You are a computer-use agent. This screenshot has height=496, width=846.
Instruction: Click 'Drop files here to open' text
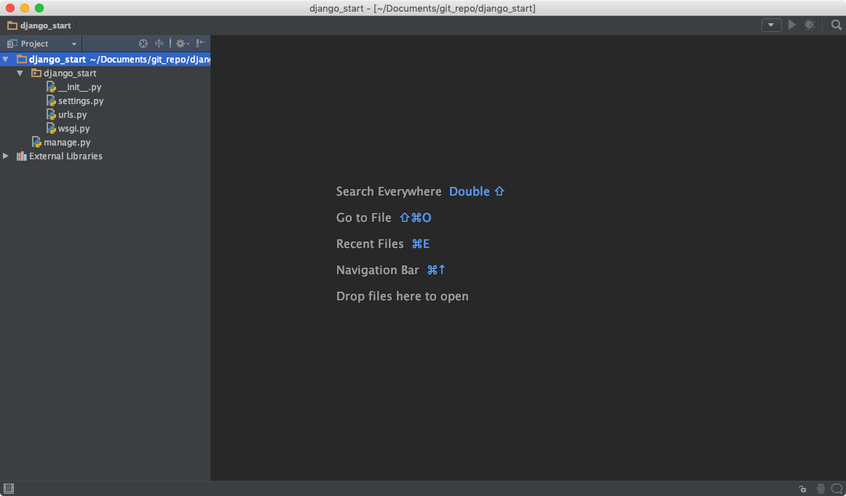tap(403, 296)
